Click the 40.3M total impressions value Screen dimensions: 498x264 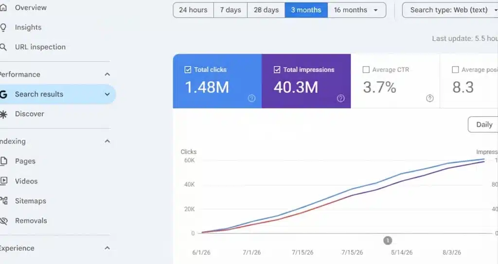[x=296, y=88]
